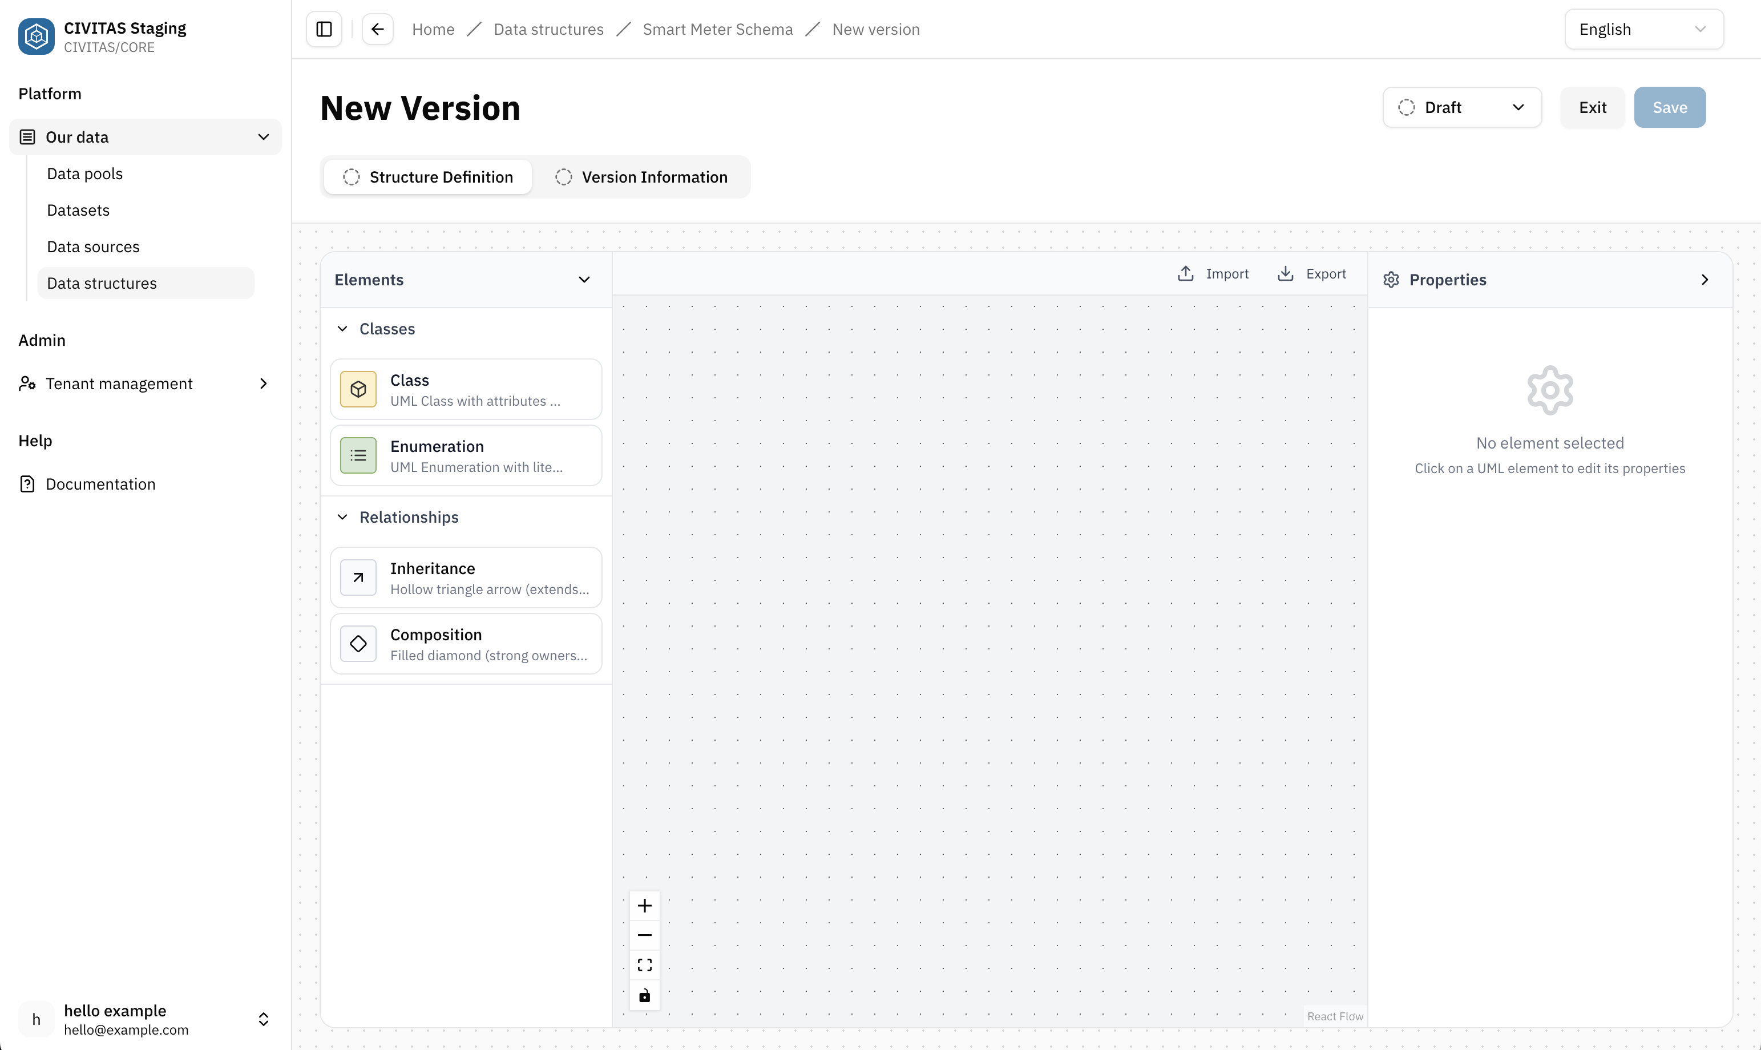Collapse the Classes section
The height and width of the screenshot is (1050, 1761).
point(342,328)
